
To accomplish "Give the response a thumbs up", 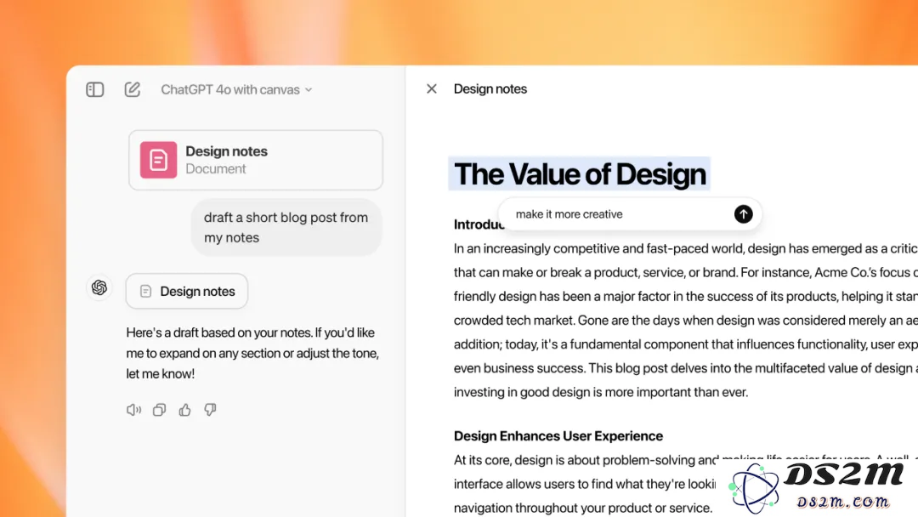I will [185, 410].
